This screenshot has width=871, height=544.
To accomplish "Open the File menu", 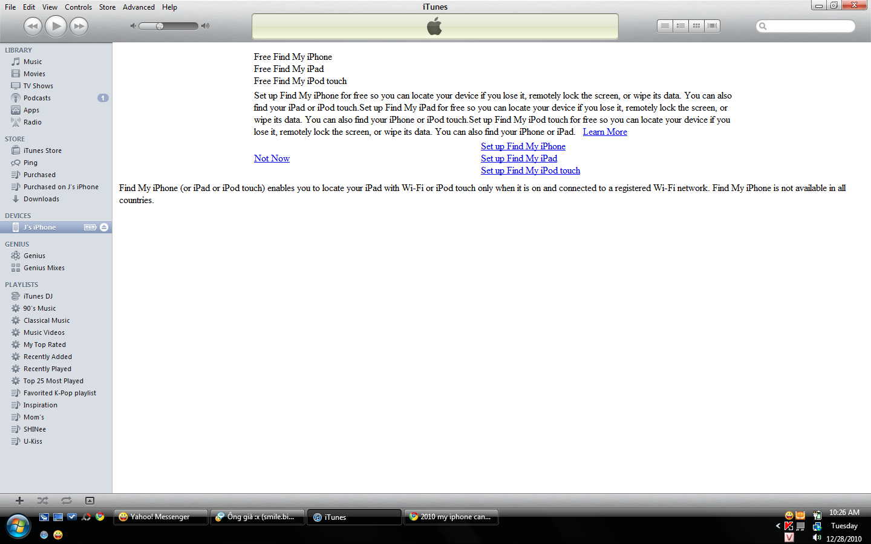I will pyautogui.click(x=10, y=7).
